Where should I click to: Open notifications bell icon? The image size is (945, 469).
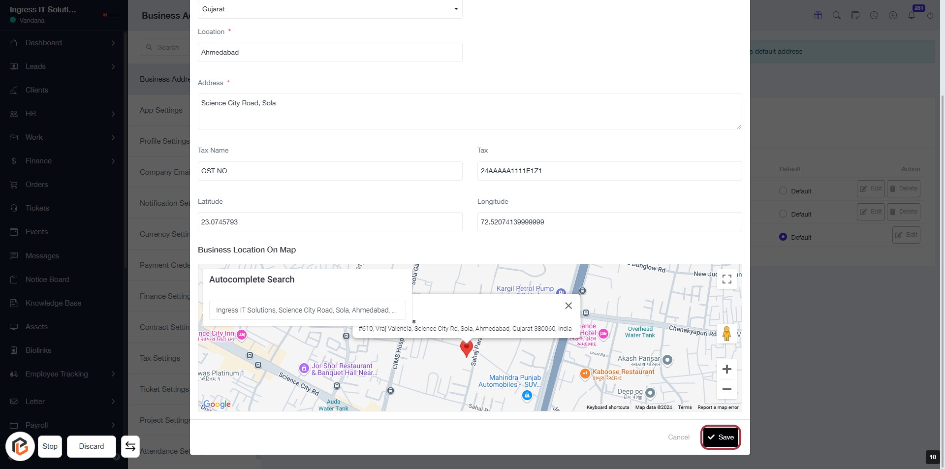[x=912, y=15]
